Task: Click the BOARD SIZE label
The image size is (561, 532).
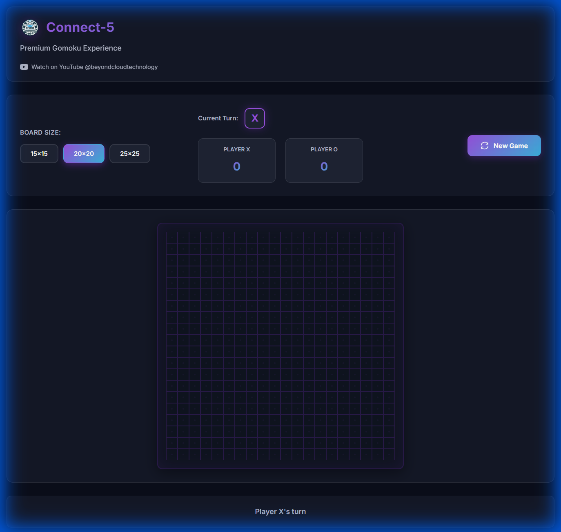Action: click(40, 133)
